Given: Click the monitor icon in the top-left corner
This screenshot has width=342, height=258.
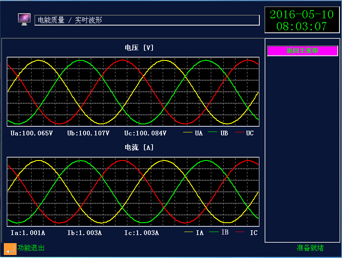Looking at the screenshot, I should coord(24,19).
